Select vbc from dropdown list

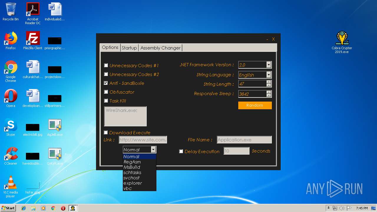[139, 188]
